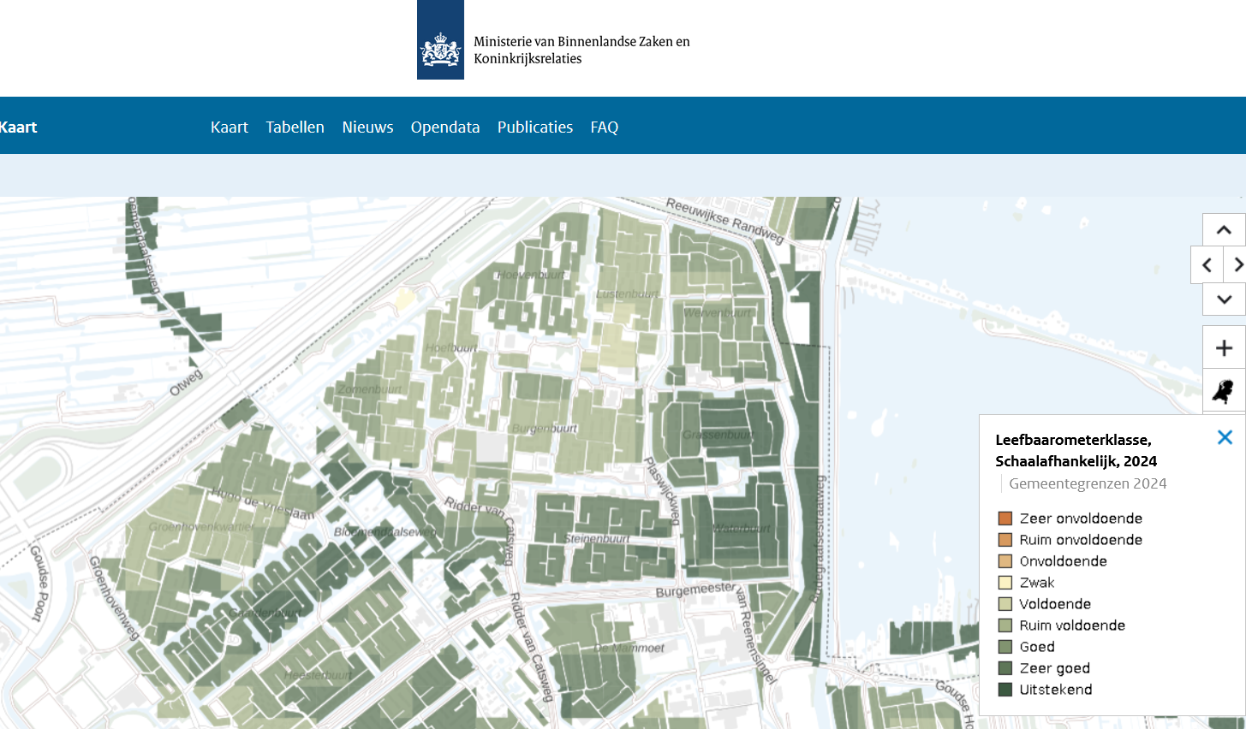Open the Kaart menu item
1246x729 pixels.
[229, 127]
